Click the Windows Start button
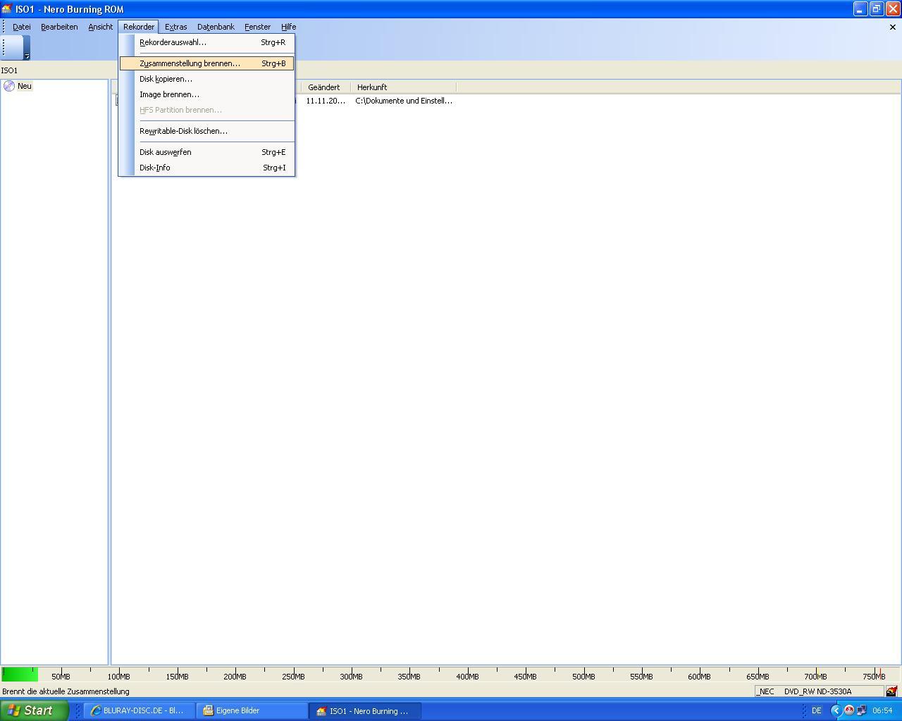This screenshot has height=721, width=902. (34, 710)
